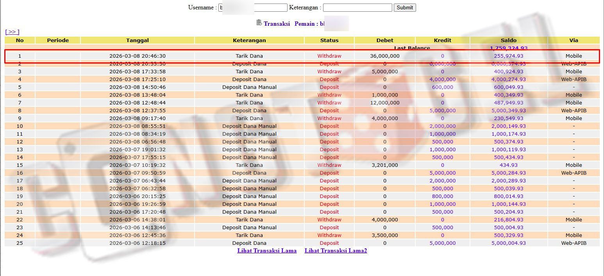
Task: Select the 2026-03-08 17:33:58 date cell
Action: click(x=137, y=71)
